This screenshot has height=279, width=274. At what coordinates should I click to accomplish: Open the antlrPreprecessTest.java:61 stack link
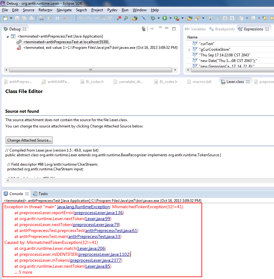[x=111, y=230]
